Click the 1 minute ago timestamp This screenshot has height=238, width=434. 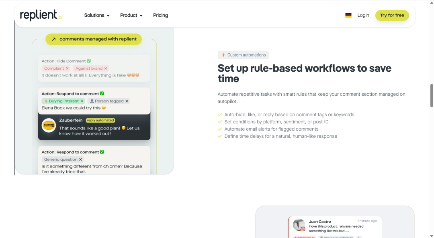367,221
